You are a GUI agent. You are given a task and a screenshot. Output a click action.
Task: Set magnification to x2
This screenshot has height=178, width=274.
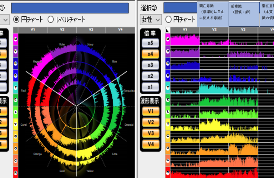point(150,76)
